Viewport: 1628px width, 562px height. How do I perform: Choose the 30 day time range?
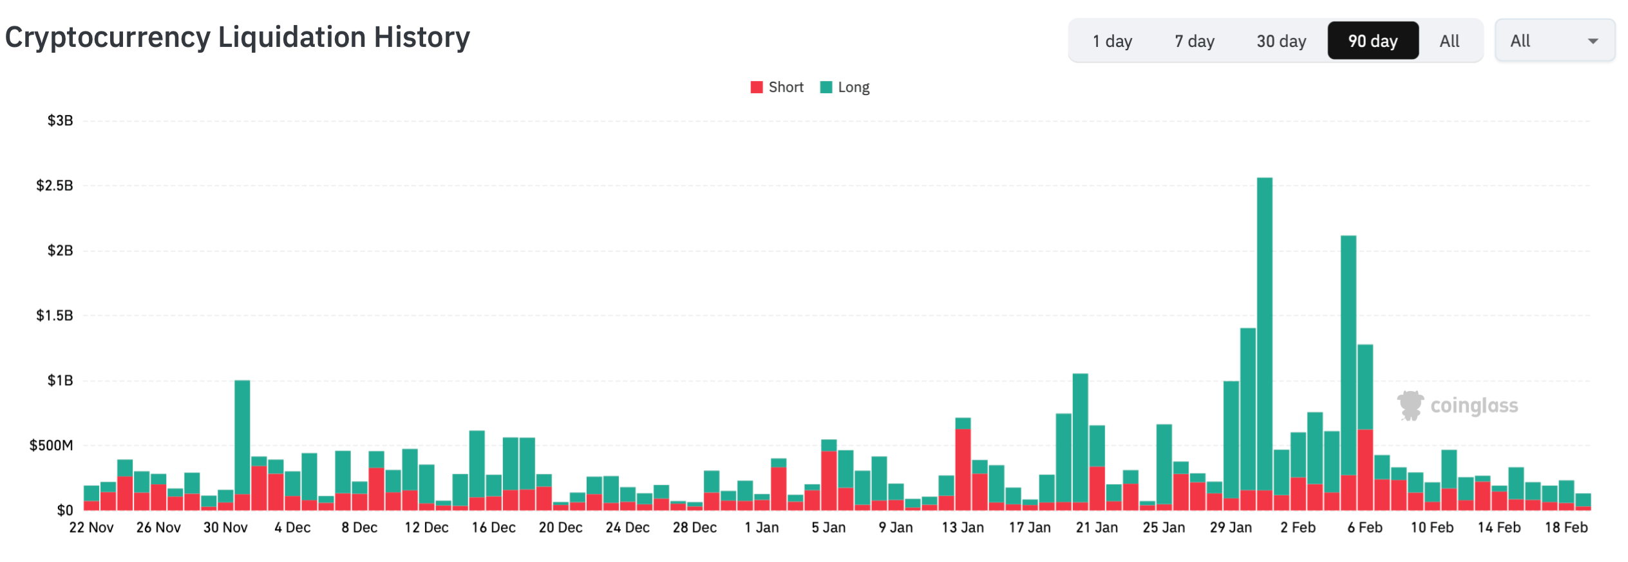1281,41
